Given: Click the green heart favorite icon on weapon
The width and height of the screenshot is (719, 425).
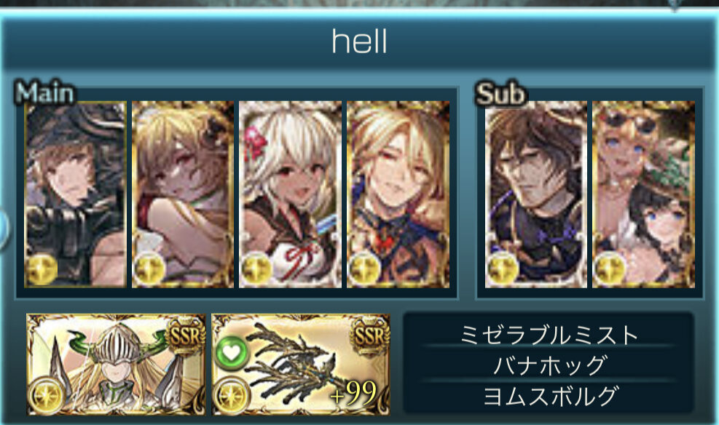Looking at the screenshot, I should click(232, 351).
